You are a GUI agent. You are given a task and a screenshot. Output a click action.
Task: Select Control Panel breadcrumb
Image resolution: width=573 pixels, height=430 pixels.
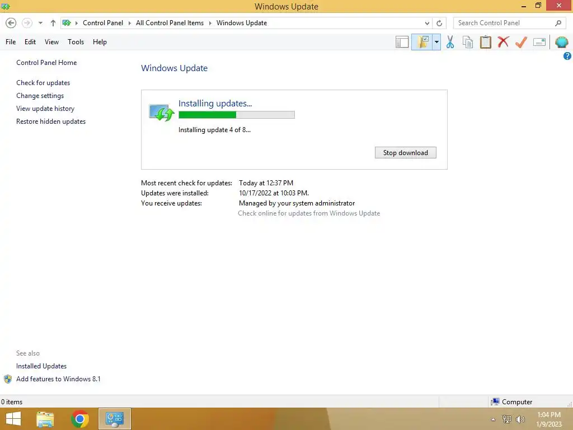103,23
